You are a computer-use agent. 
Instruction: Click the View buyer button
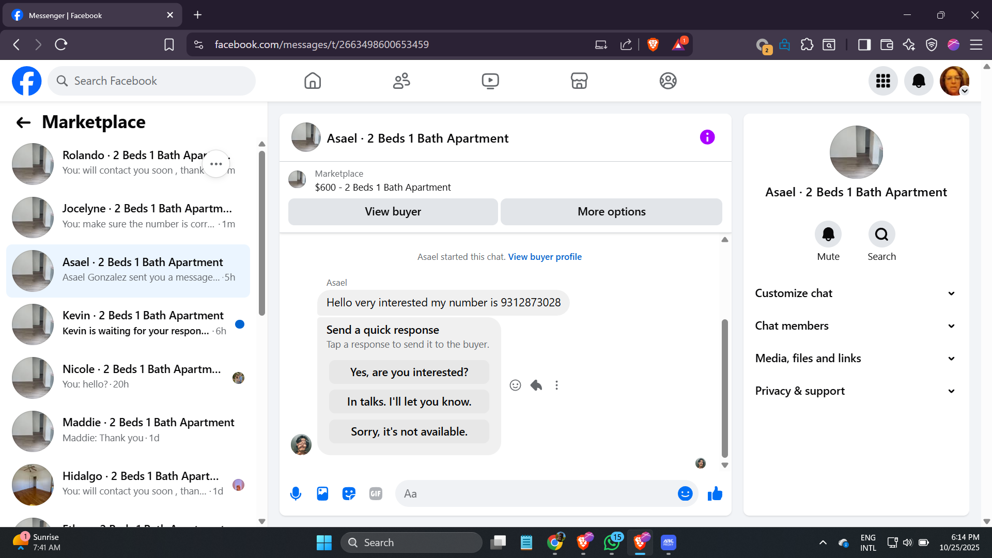coord(393,212)
